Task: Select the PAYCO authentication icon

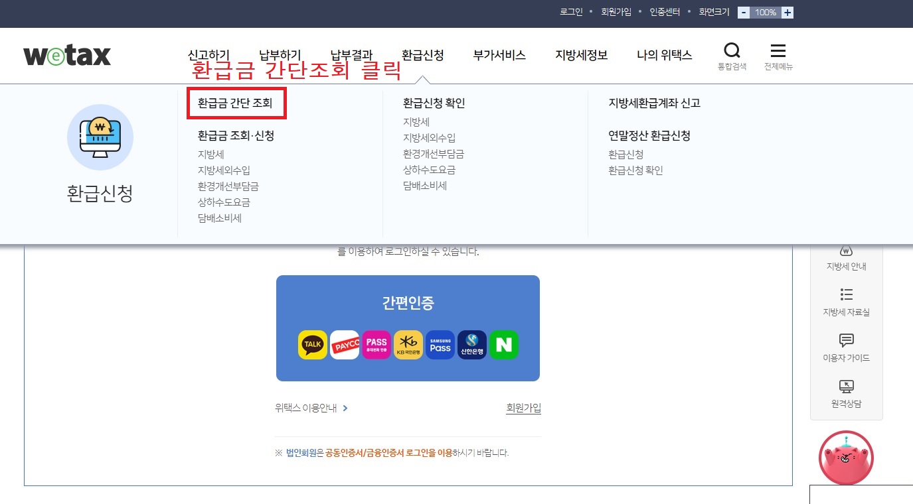Action: pos(344,344)
